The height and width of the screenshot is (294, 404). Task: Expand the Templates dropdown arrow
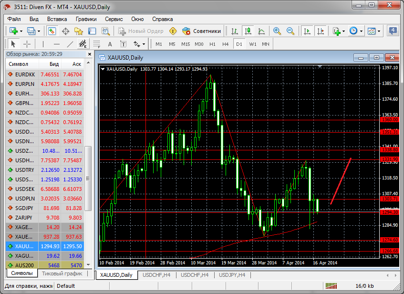[x=379, y=31]
